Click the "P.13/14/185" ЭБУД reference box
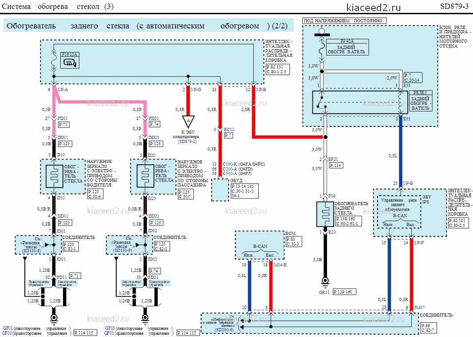This screenshot has height=337, width=473. click(244, 191)
